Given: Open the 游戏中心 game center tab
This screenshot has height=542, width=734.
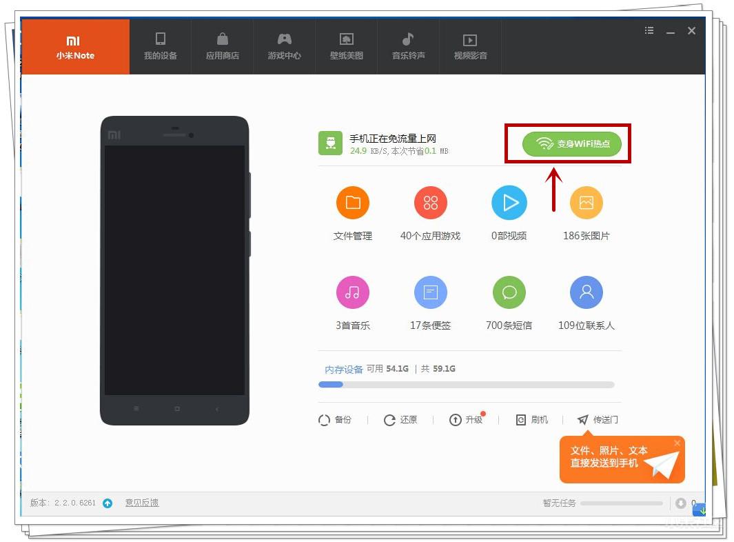Looking at the screenshot, I should [284, 46].
